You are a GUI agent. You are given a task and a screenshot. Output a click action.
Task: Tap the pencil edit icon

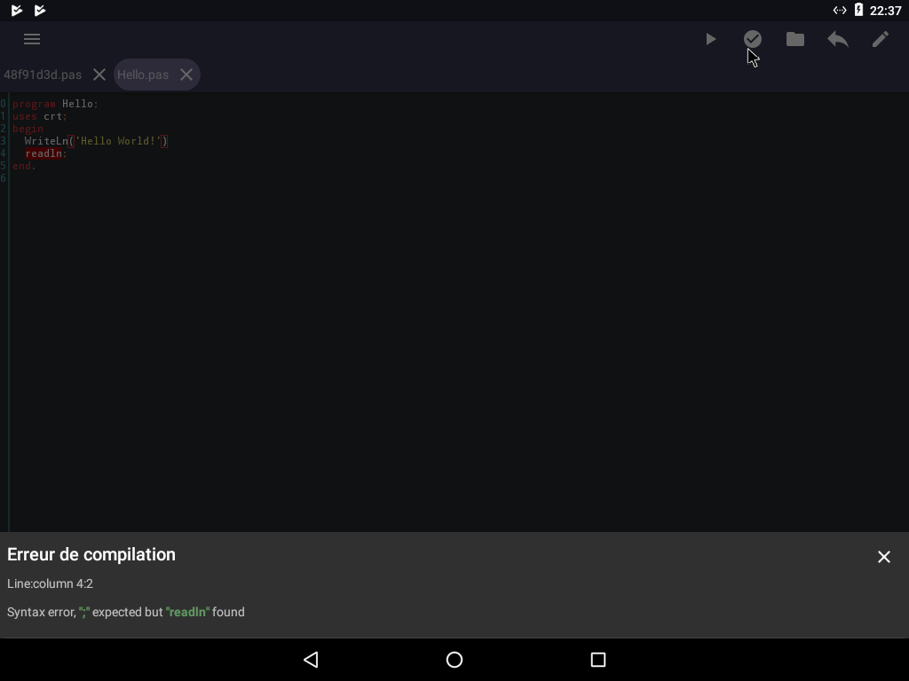coord(881,39)
